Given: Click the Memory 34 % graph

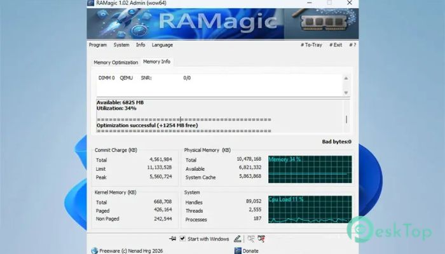Looking at the screenshot, I should (310, 170).
